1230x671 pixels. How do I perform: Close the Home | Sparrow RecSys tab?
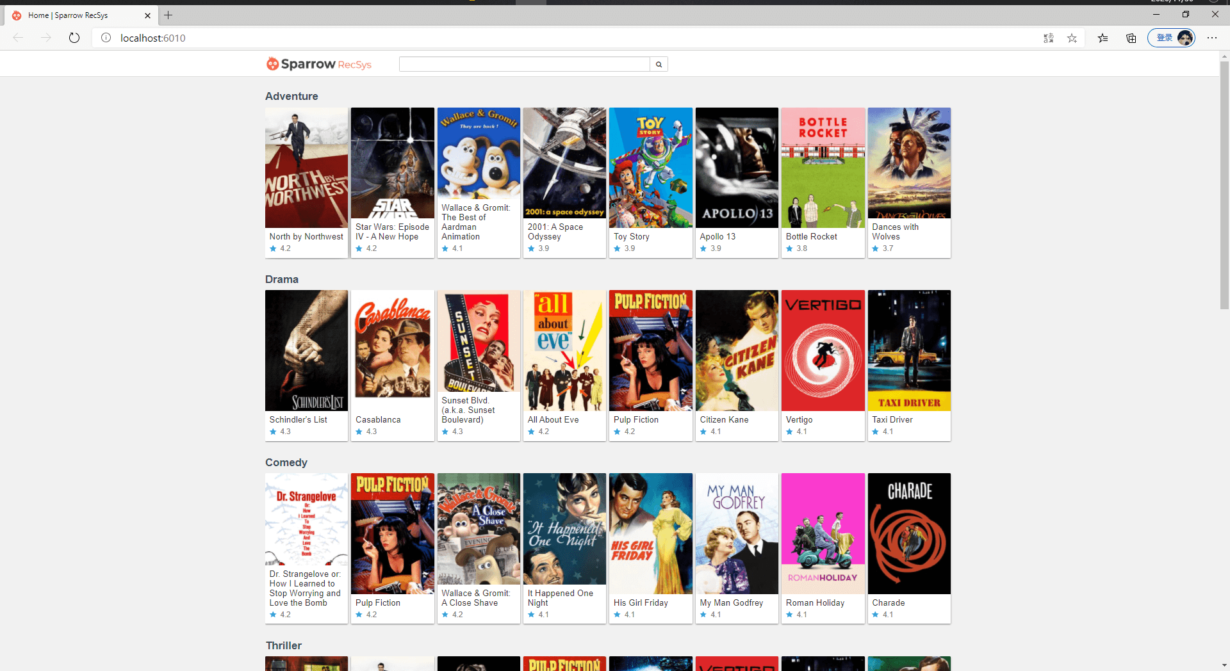(147, 15)
